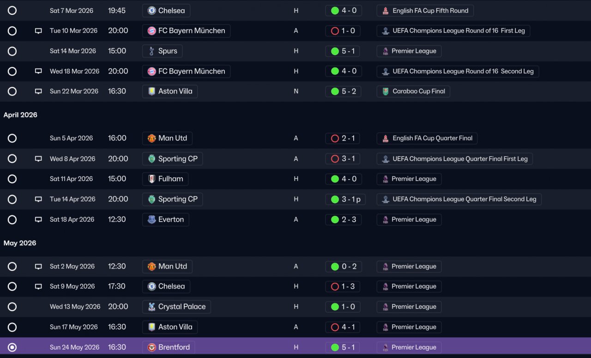
Task: Click the TV icon on the Carabao Cup Final row
Action: coord(38,91)
